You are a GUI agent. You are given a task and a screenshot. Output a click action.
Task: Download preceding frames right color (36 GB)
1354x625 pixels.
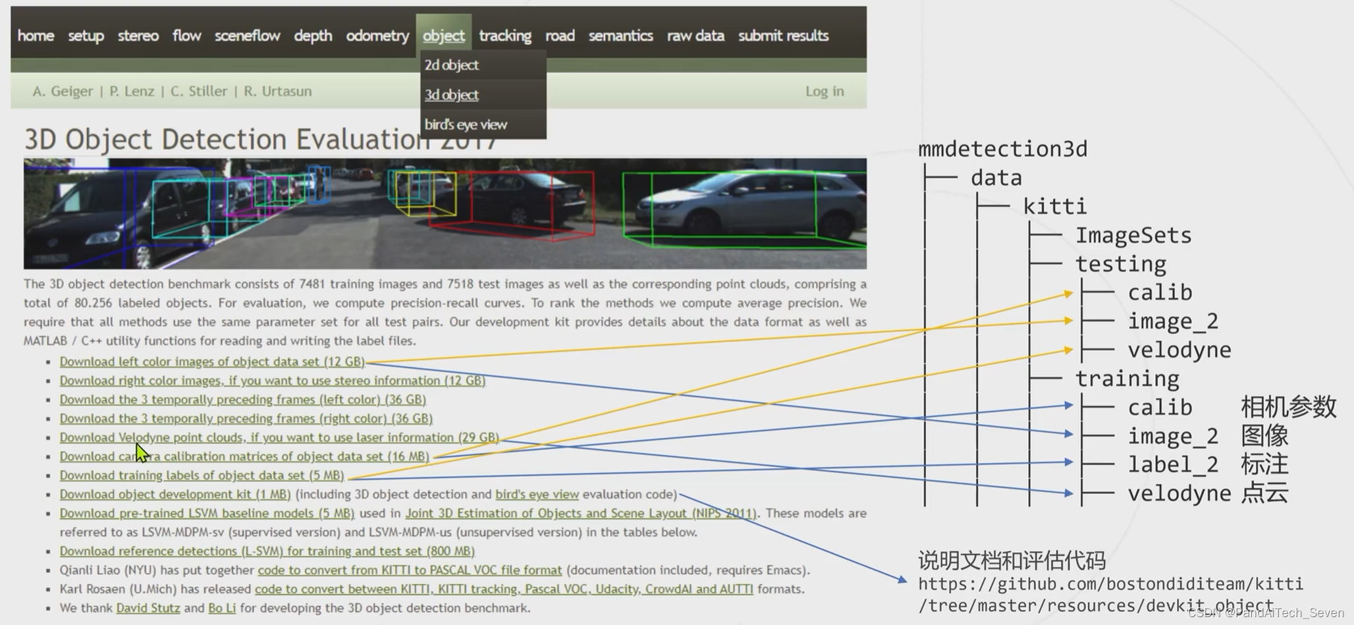[246, 419]
